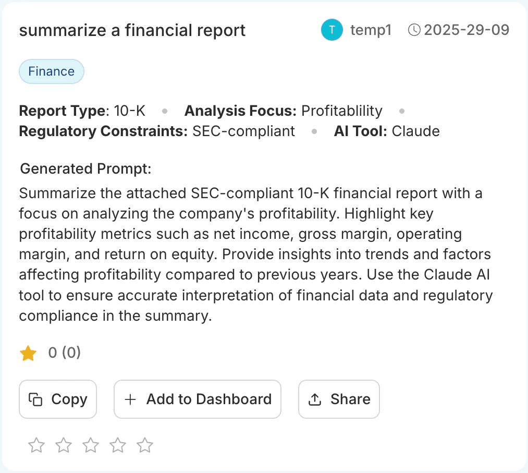Click the generated prompt paragraph text
The width and height of the screenshot is (528, 473).
pos(255,254)
